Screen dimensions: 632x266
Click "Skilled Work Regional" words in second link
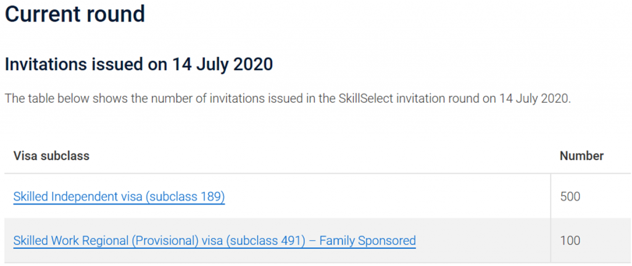70,240
